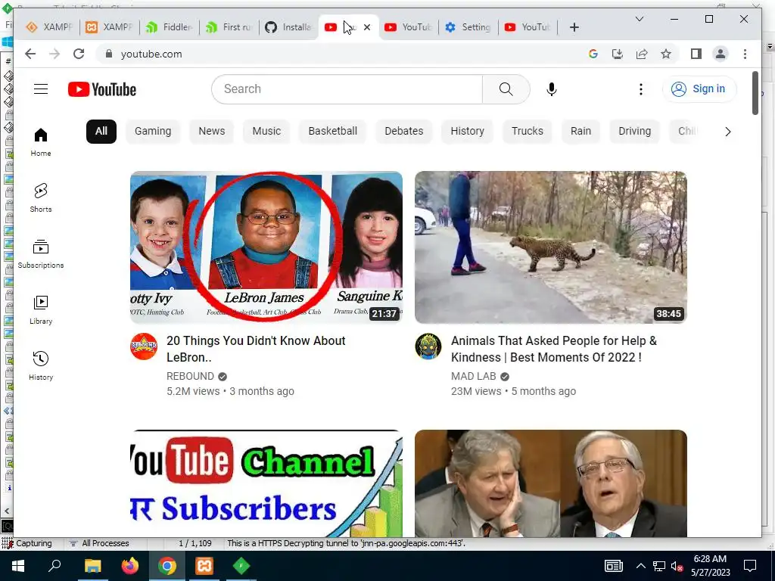This screenshot has height=581, width=775.
Task: Show more category chips arrow
Action: (727, 132)
